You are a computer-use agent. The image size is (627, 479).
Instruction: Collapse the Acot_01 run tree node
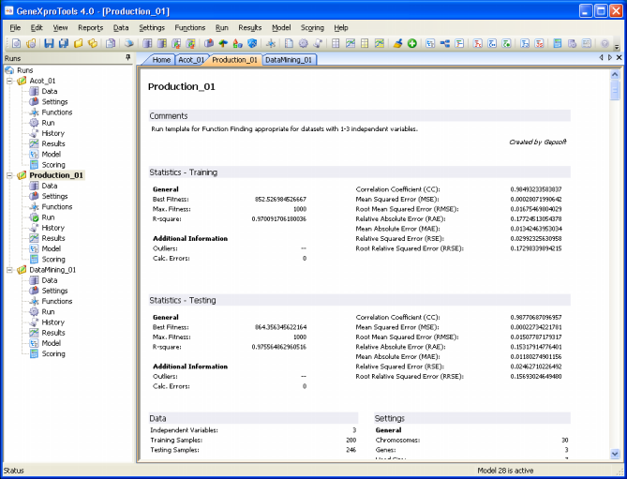coord(9,81)
